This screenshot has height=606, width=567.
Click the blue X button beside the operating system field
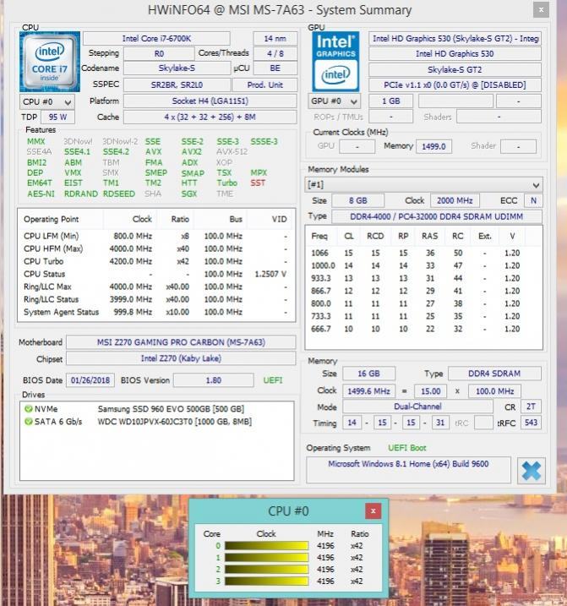pyautogui.click(x=532, y=471)
